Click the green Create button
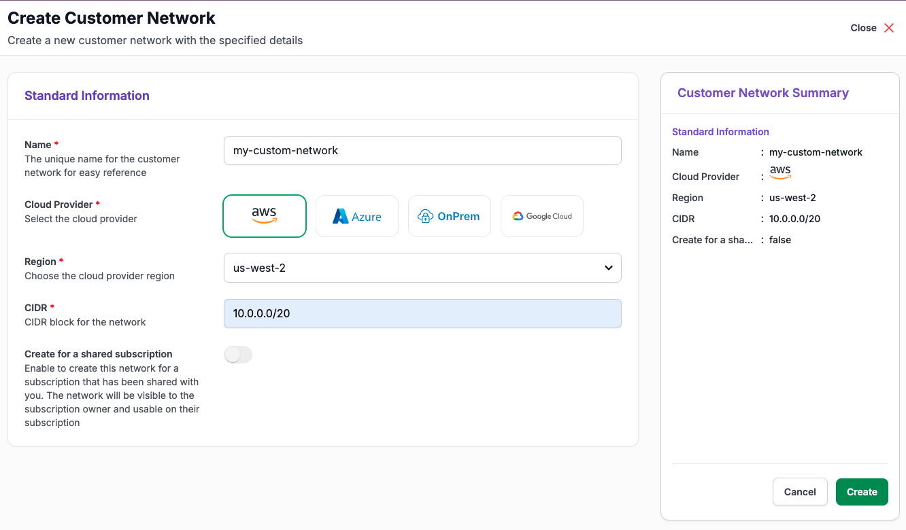This screenshot has height=530, width=906. [x=862, y=492]
